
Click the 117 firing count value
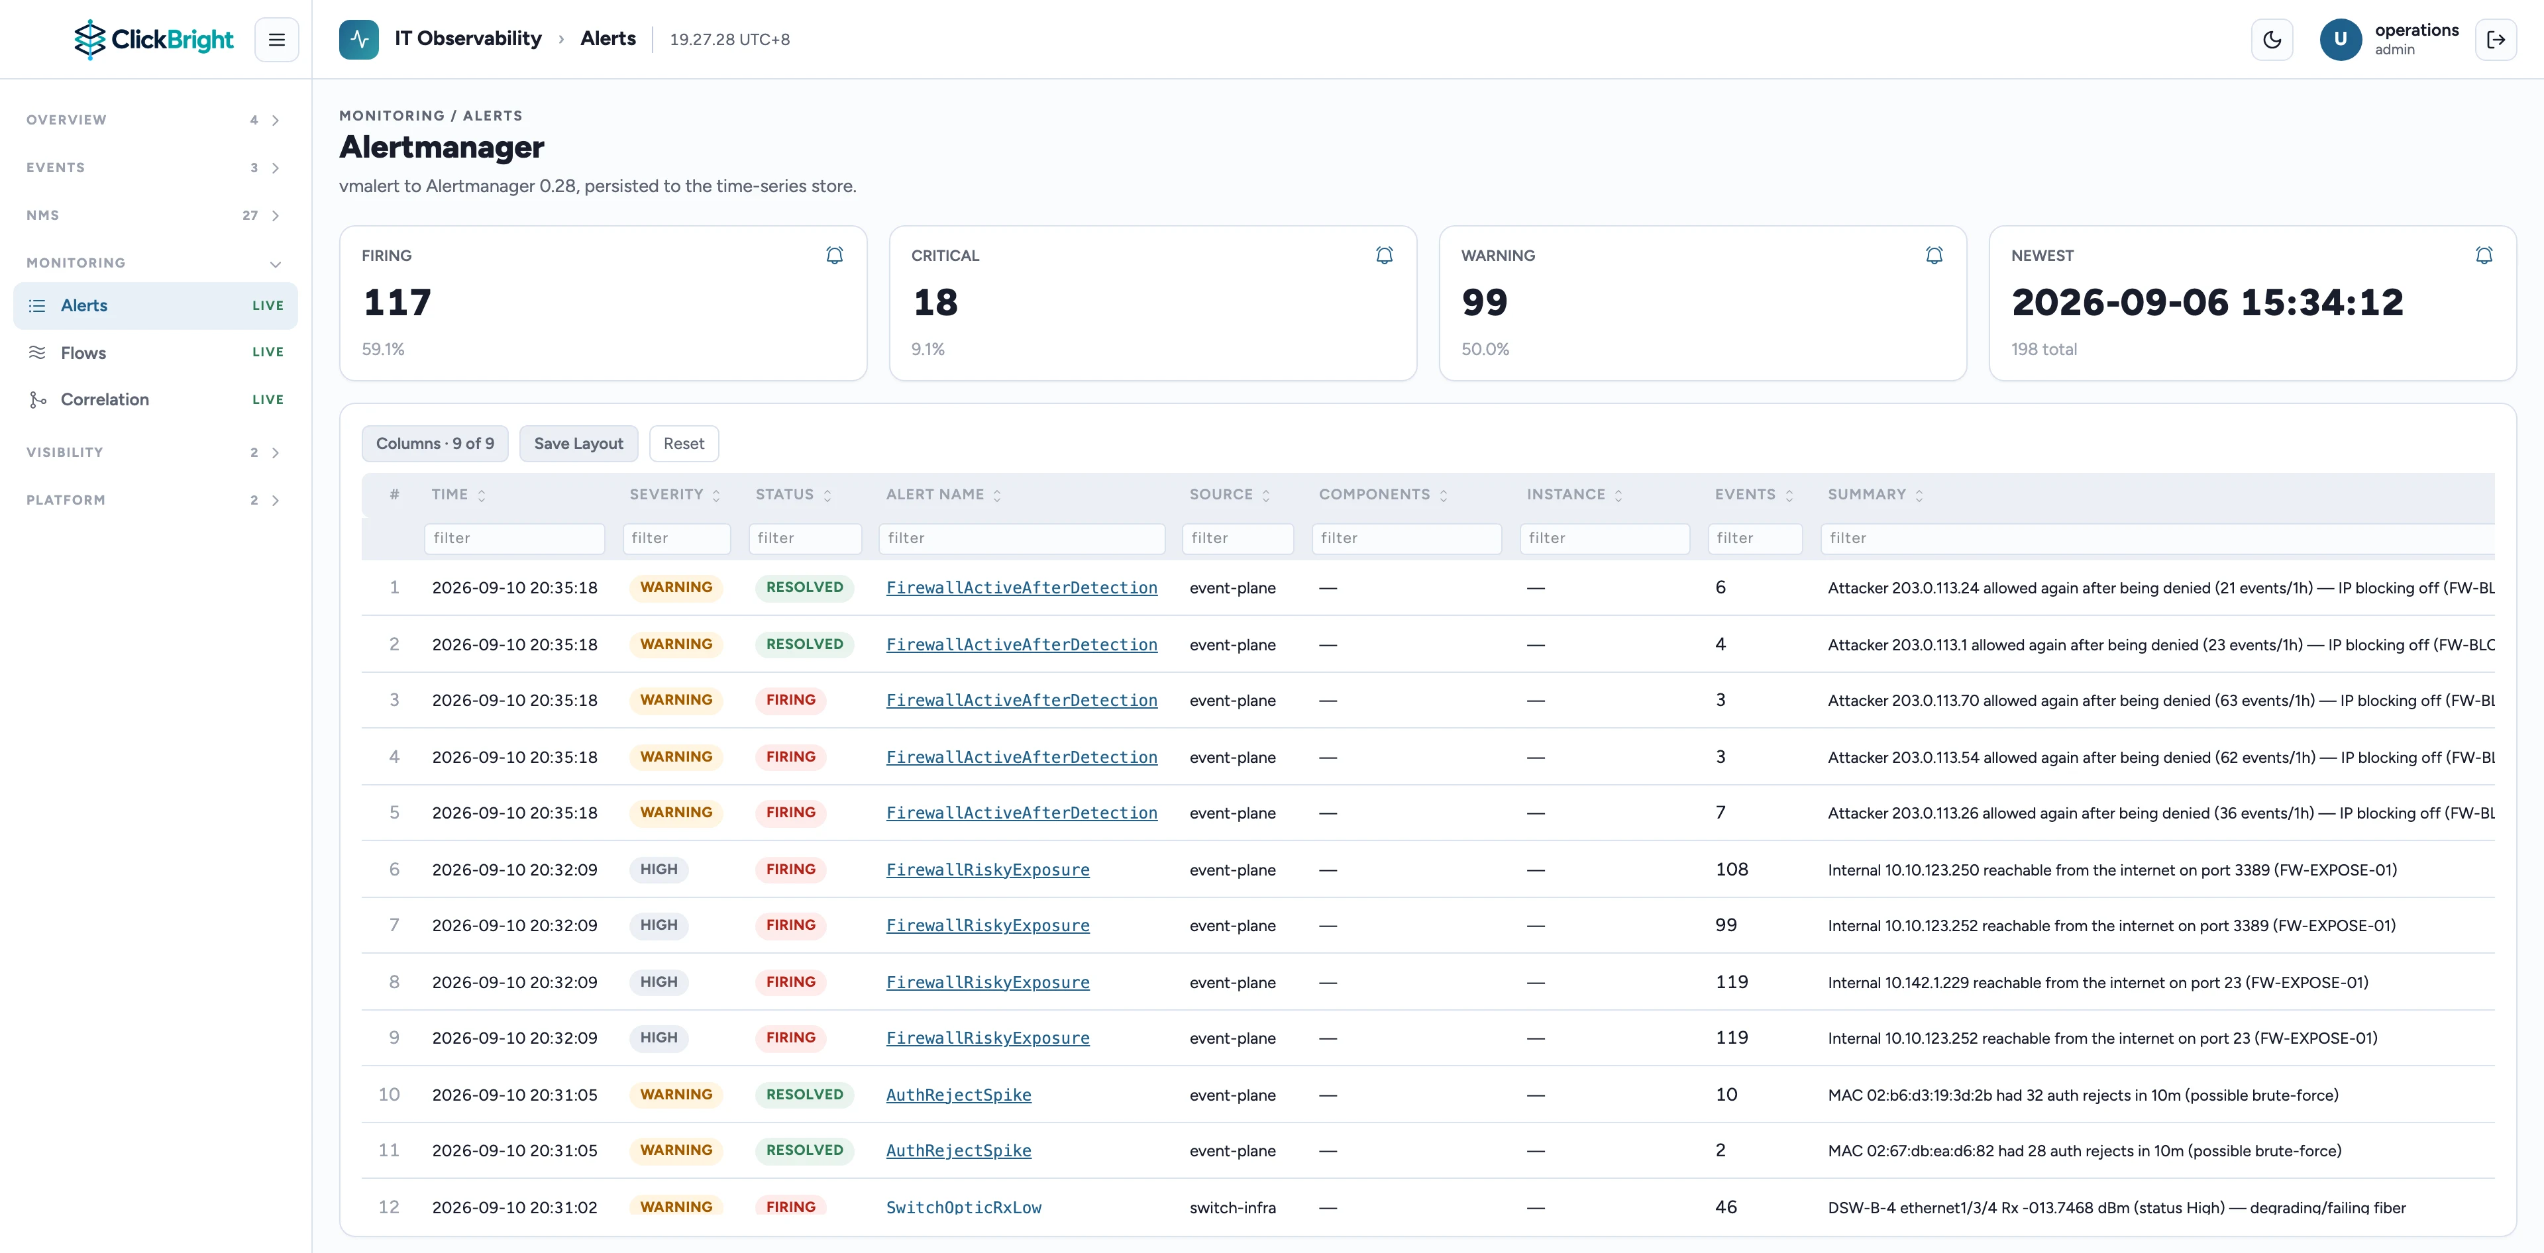click(397, 302)
